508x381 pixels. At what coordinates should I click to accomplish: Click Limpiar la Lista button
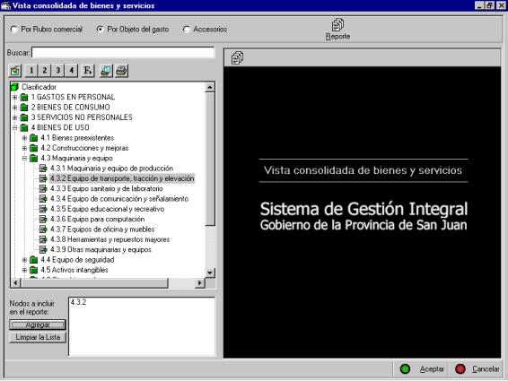click(38, 337)
